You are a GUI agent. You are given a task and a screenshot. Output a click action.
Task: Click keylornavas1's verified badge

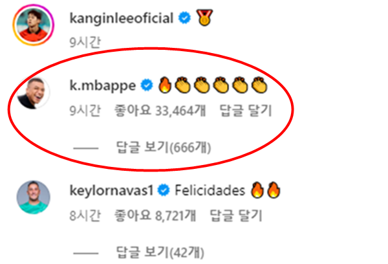[x=164, y=190]
